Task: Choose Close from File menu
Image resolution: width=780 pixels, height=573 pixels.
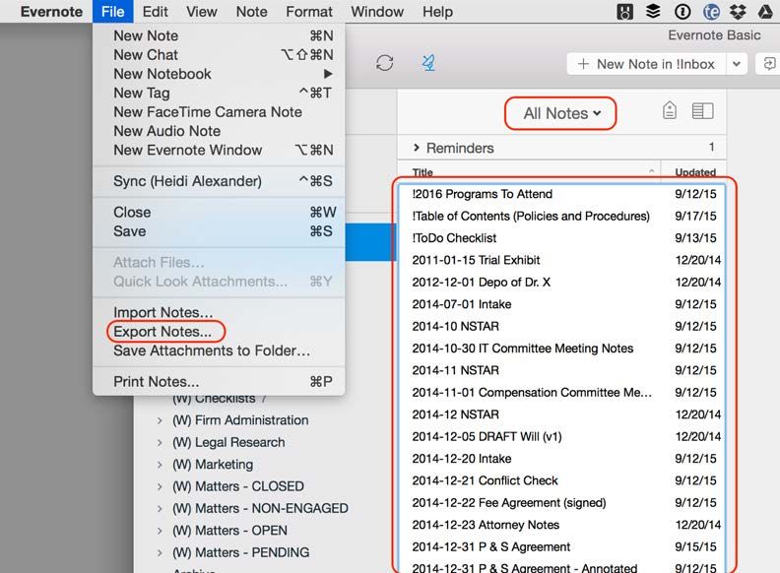Action: [x=219, y=212]
